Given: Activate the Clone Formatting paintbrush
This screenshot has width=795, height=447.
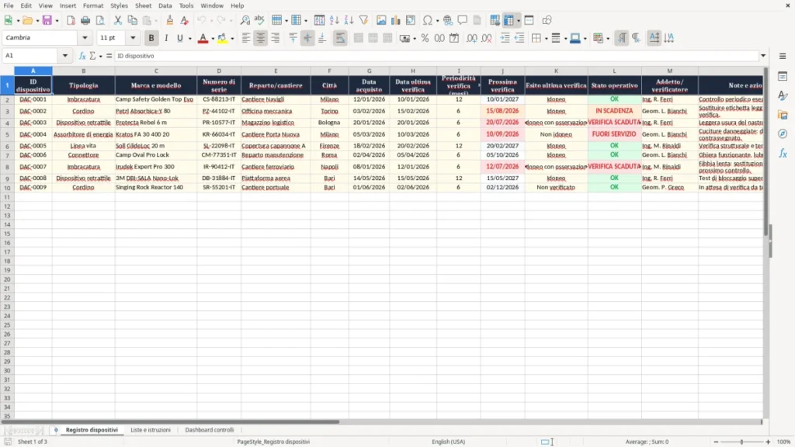Looking at the screenshot, I should (x=170, y=20).
